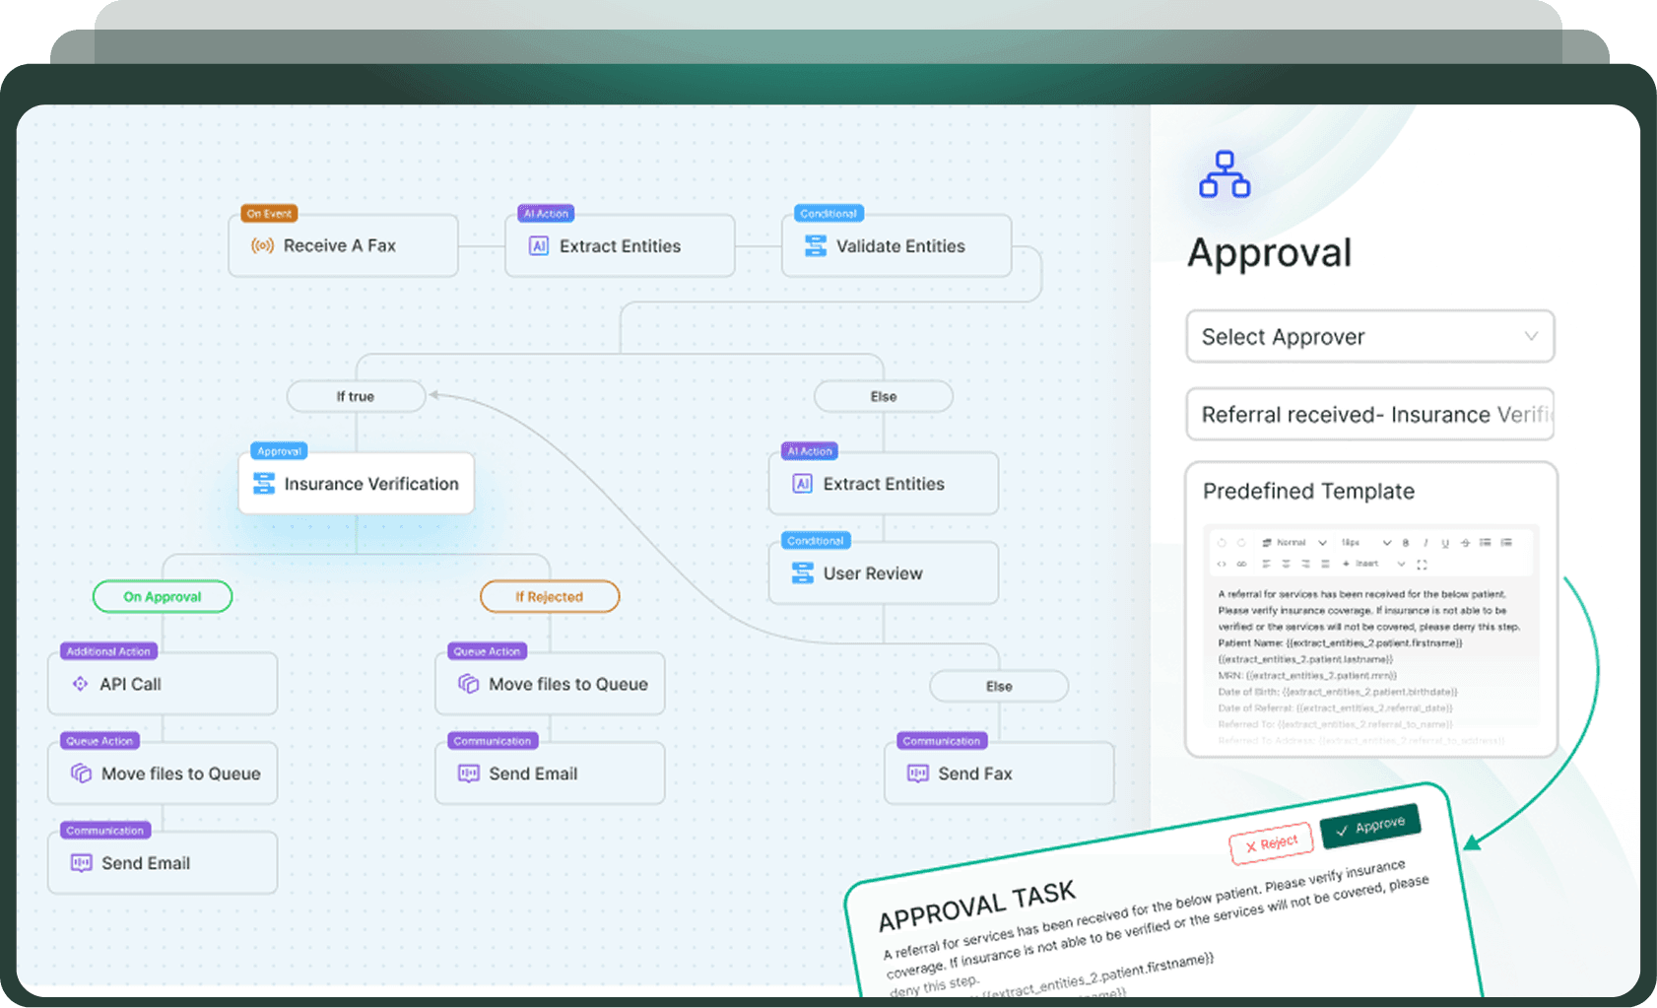Click the Send Email icon in the On Approval branch
The height and width of the screenshot is (1008, 1657).
[81, 863]
